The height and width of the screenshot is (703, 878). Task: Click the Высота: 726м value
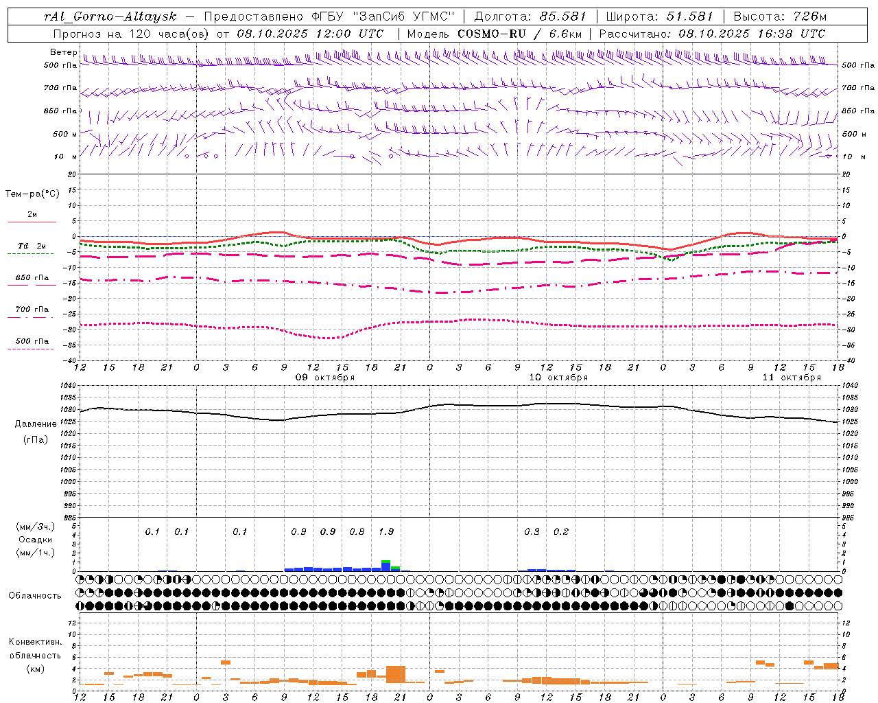pyautogui.click(x=780, y=16)
